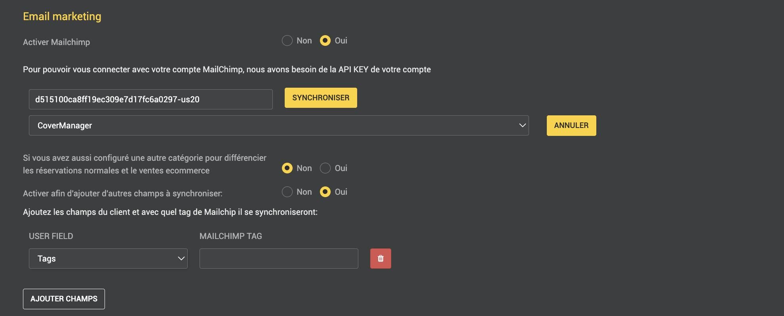784x316 pixels.
Task: Select Oui for Activer Mailchimp
Action: click(x=325, y=41)
